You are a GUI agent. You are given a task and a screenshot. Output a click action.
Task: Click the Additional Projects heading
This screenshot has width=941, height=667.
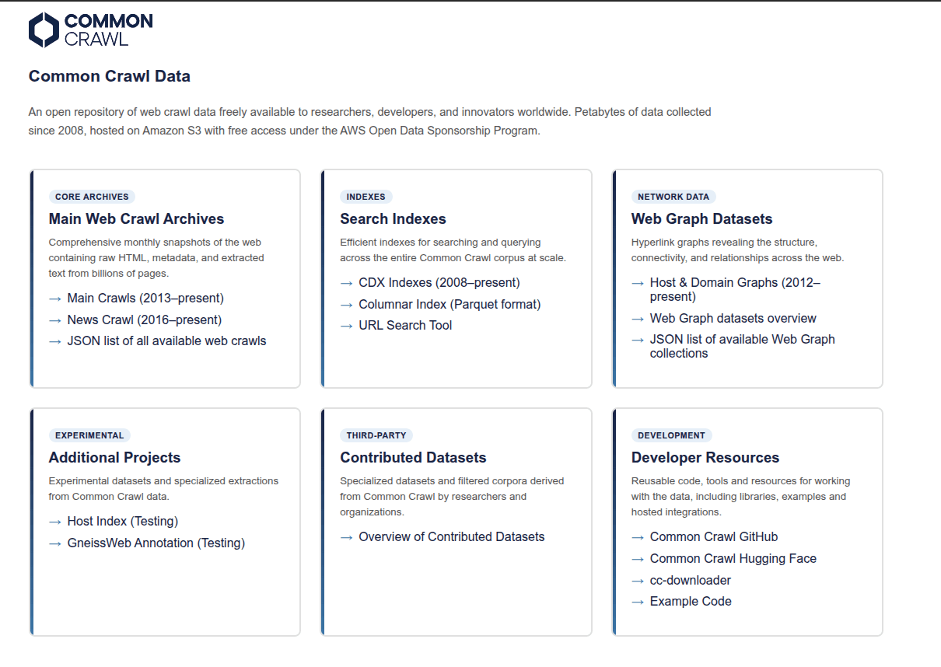pos(114,458)
